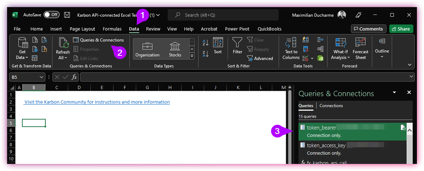
Task: Toggle the Queries & Connections pane button
Action: (99, 40)
